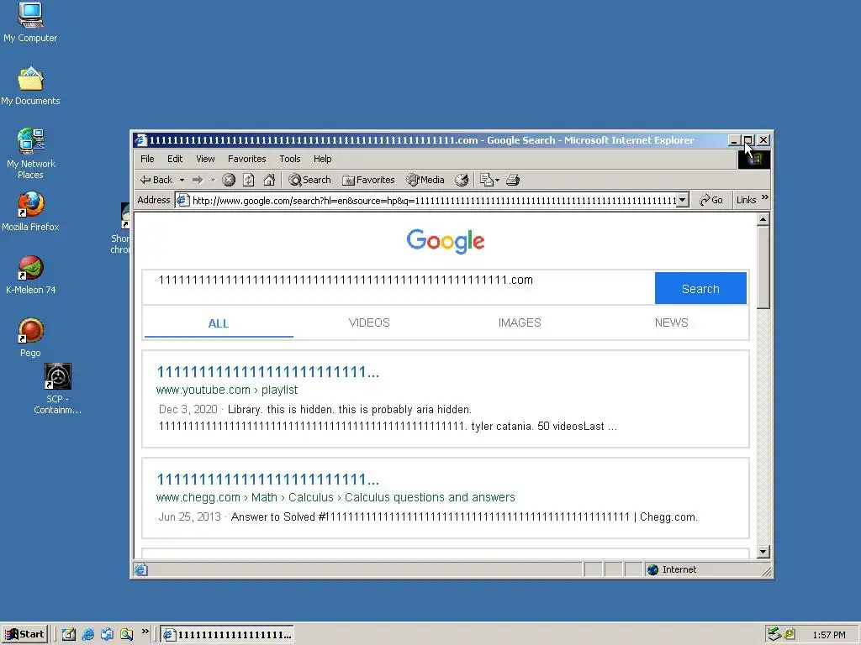This screenshot has height=645, width=861.
Task: Click the scrollbar up arrow
Action: pos(763,220)
